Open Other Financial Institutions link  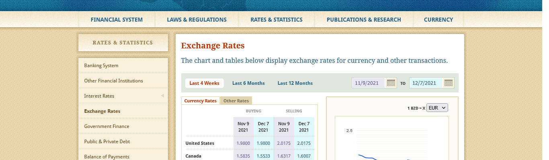pos(113,81)
